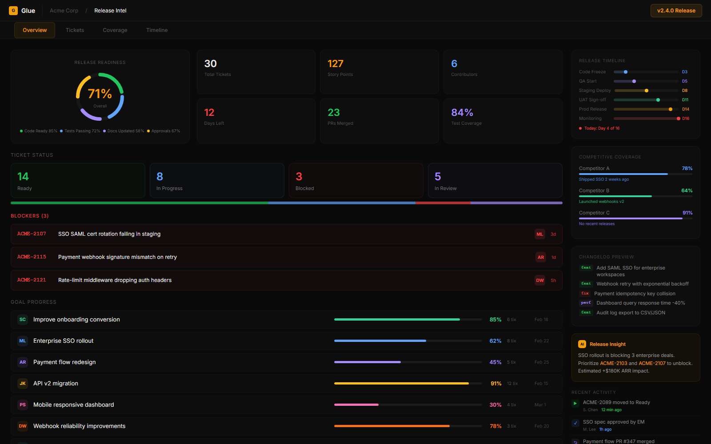The width and height of the screenshot is (711, 444).
Task: Switch to the Tickets tab
Action: click(x=75, y=30)
